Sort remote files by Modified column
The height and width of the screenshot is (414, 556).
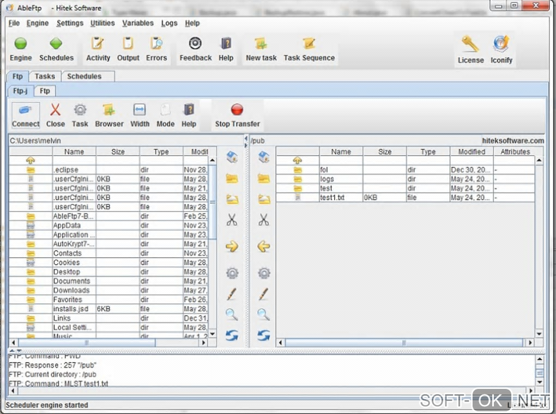click(472, 151)
